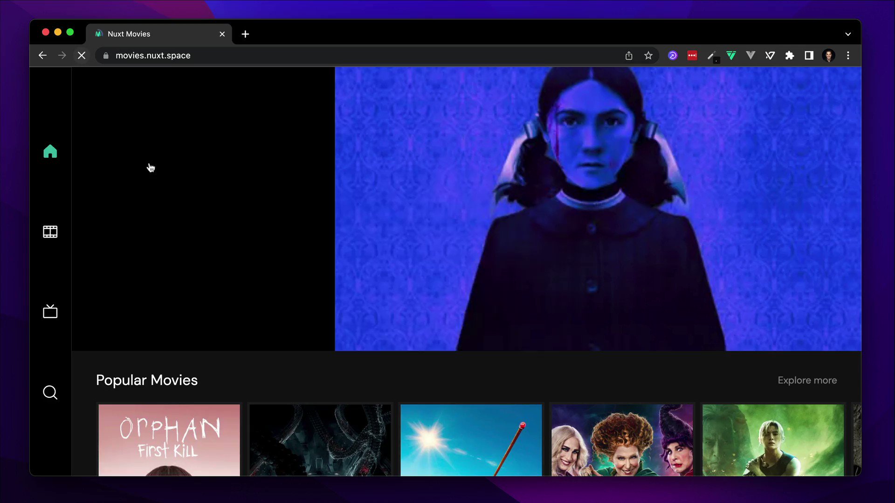Click the Explore more link
895x503 pixels.
coord(807,381)
